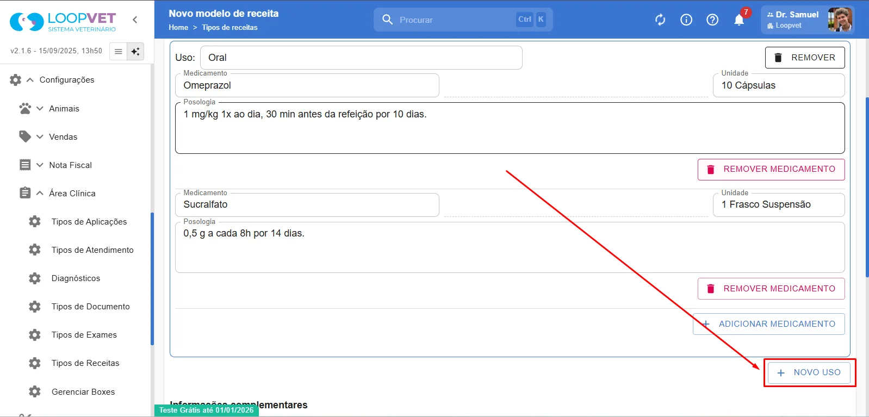Open notifications bell with 7 badge
This screenshot has width=869, height=417.
click(740, 19)
